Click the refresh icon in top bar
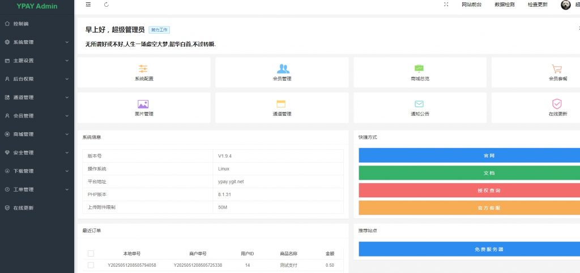 pos(106,5)
